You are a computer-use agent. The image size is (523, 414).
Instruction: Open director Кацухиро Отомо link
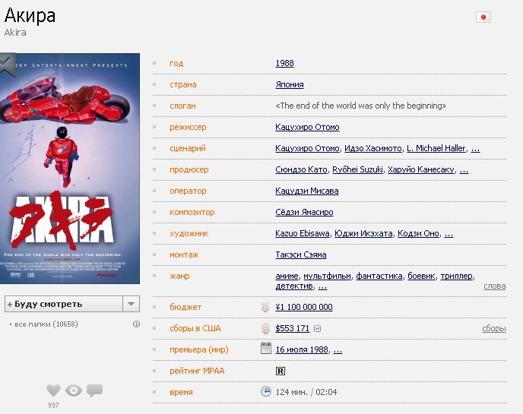(307, 128)
